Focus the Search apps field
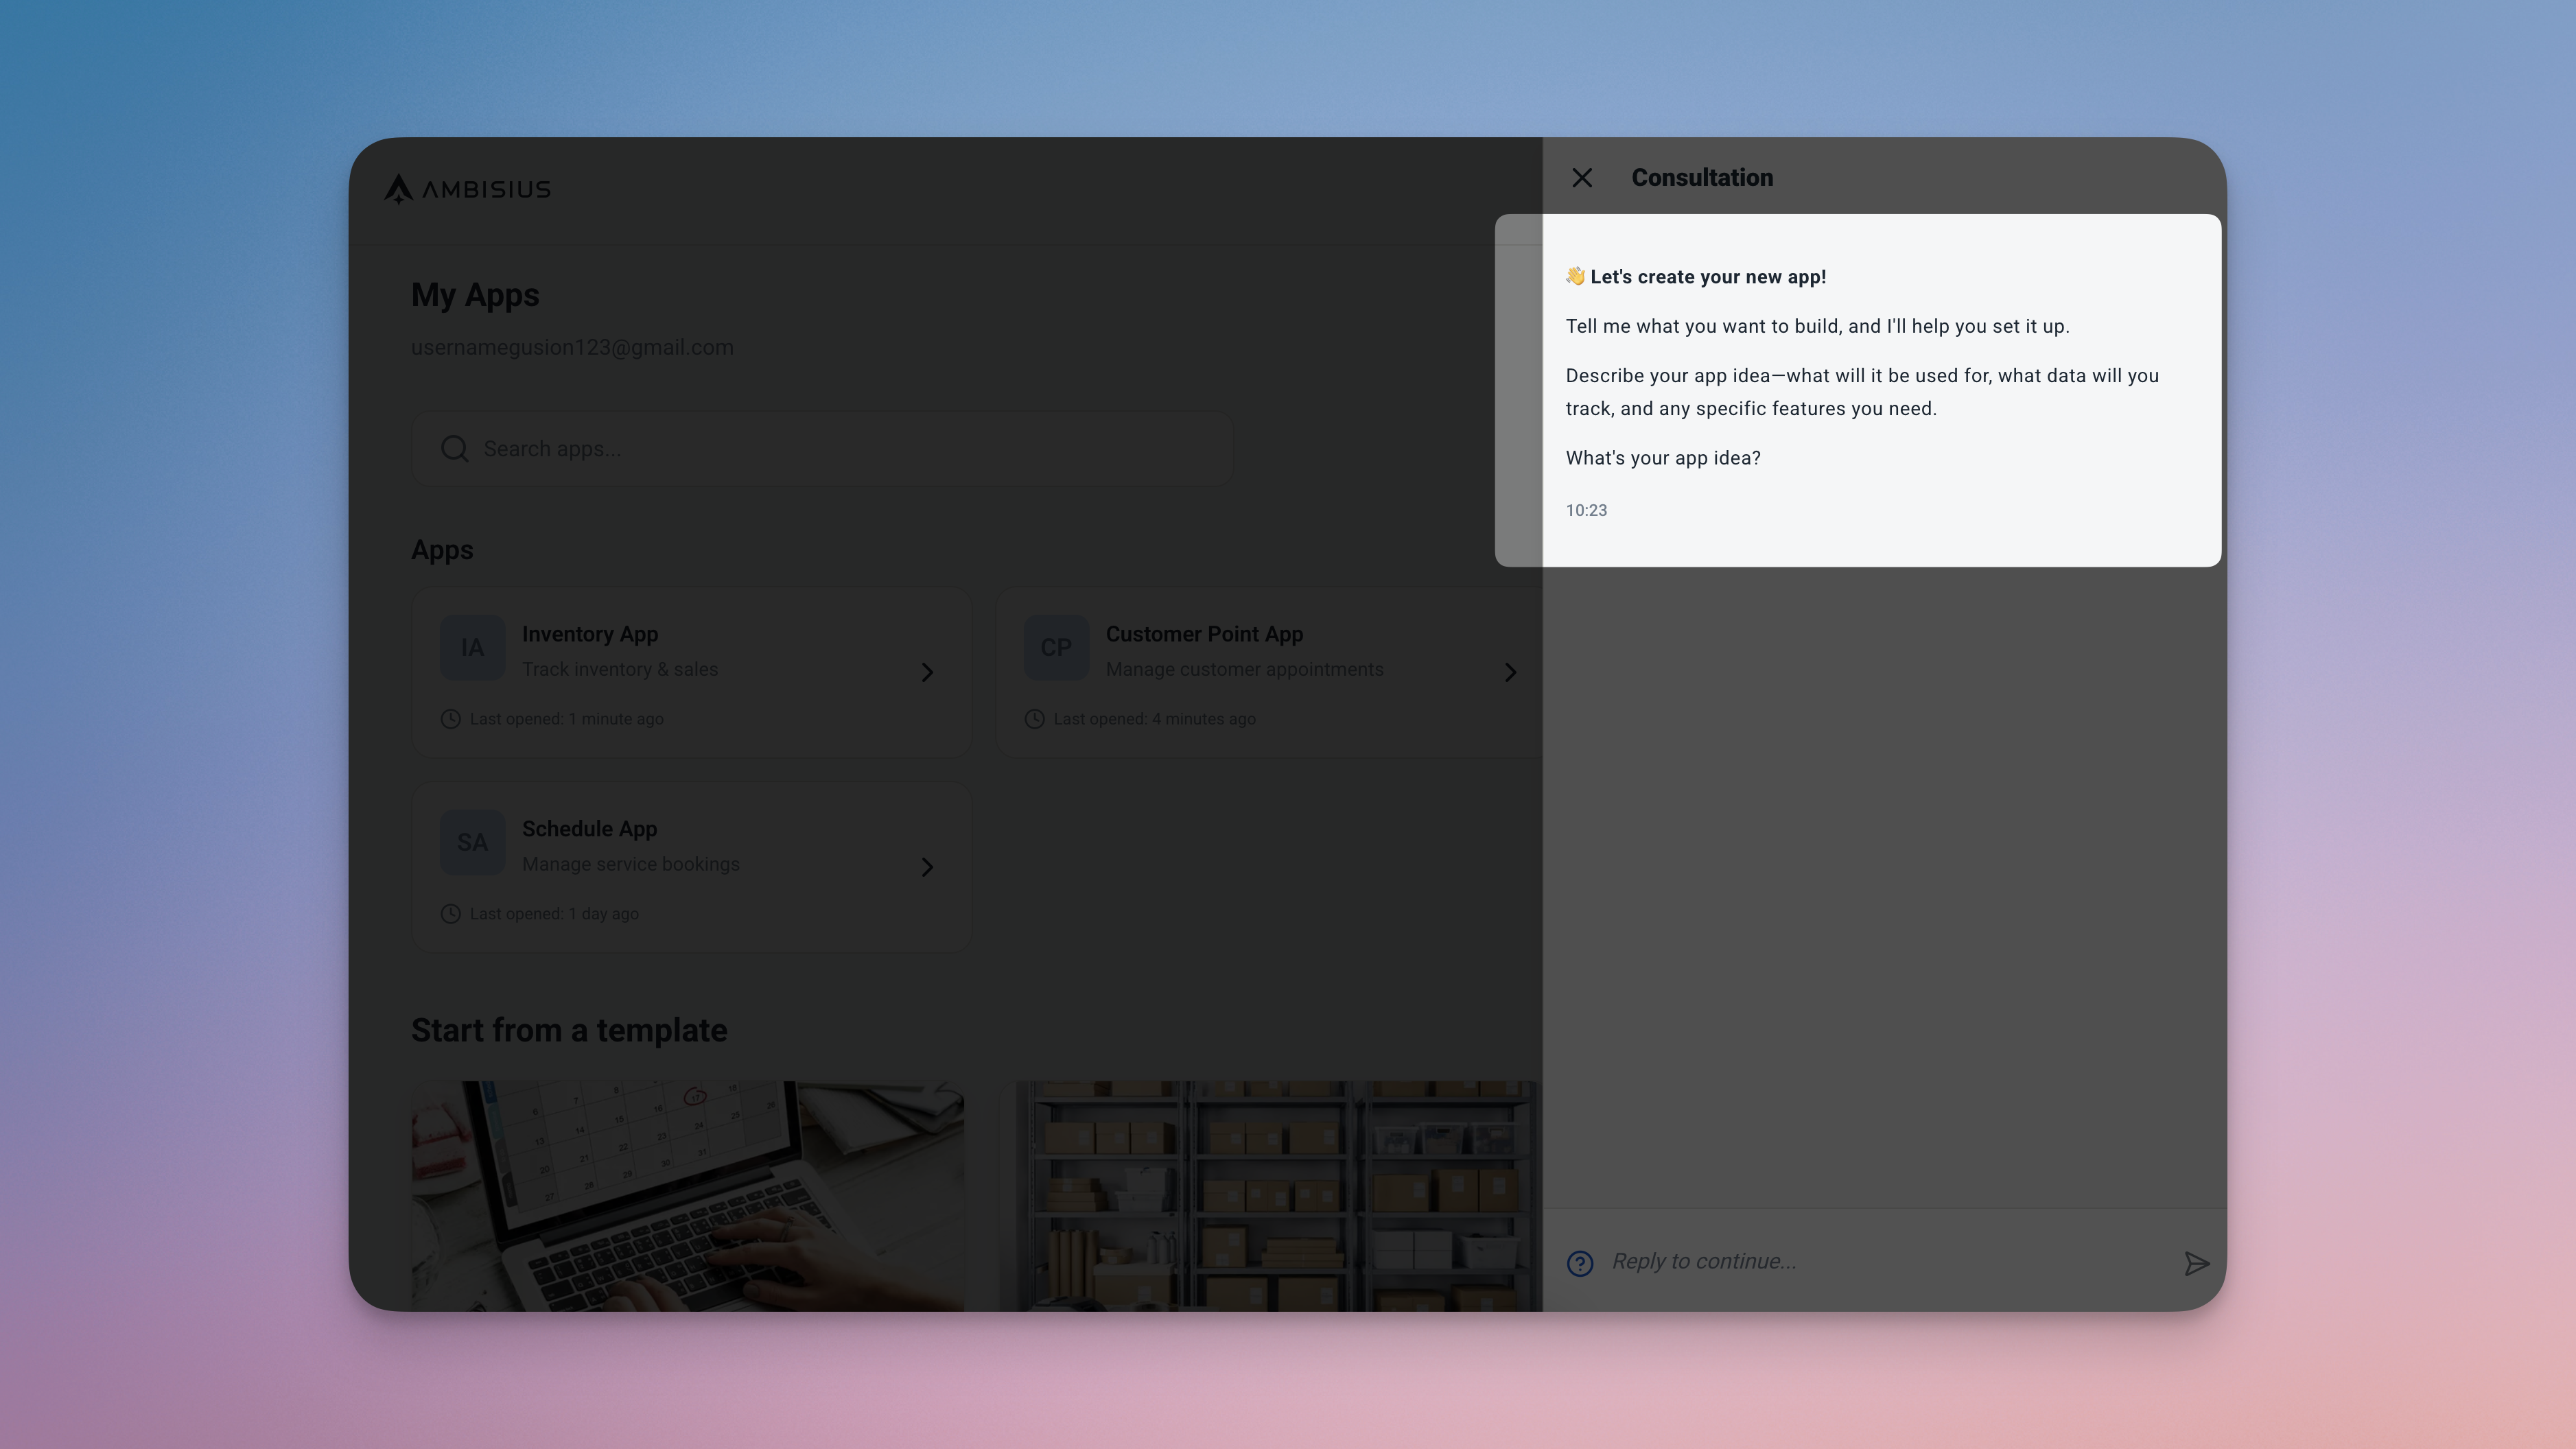2576x1449 pixels. [823, 449]
